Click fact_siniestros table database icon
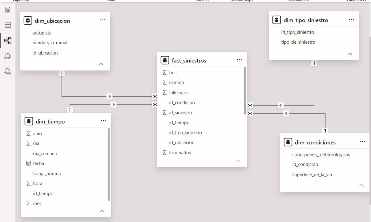The width and height of the screenshot is (371, 222). [x=165, y=60]
